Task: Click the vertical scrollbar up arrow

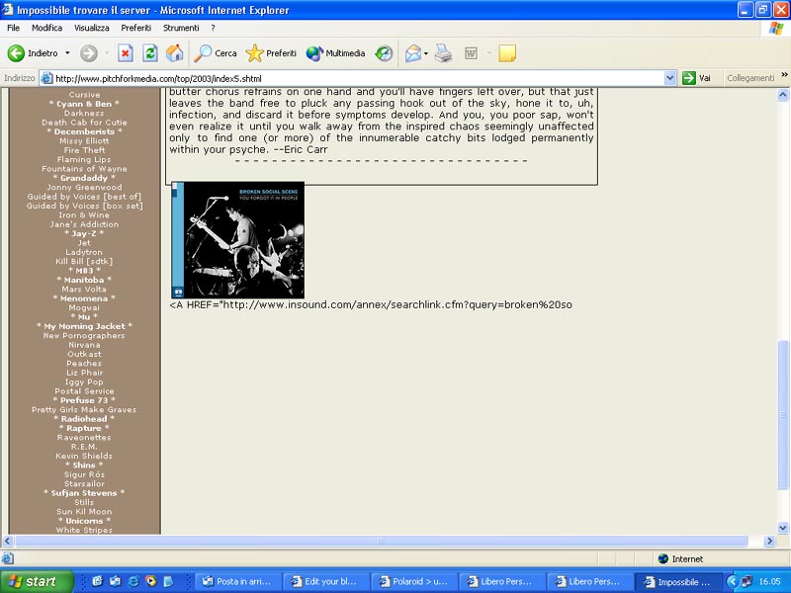Action: tap(783, 94)
